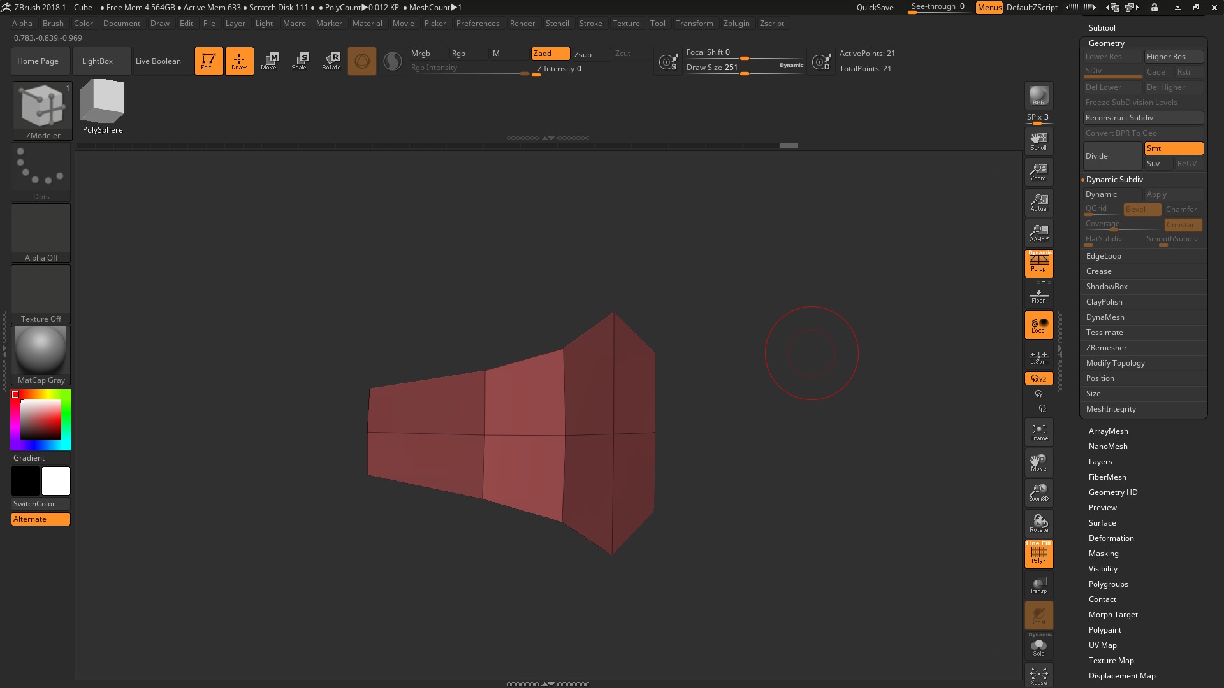1224x688 pixels.
Task: Click the Scroll canvas icon
Action: pos(1038,141)
